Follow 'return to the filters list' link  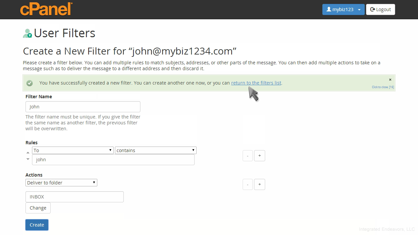coord(256,83)
